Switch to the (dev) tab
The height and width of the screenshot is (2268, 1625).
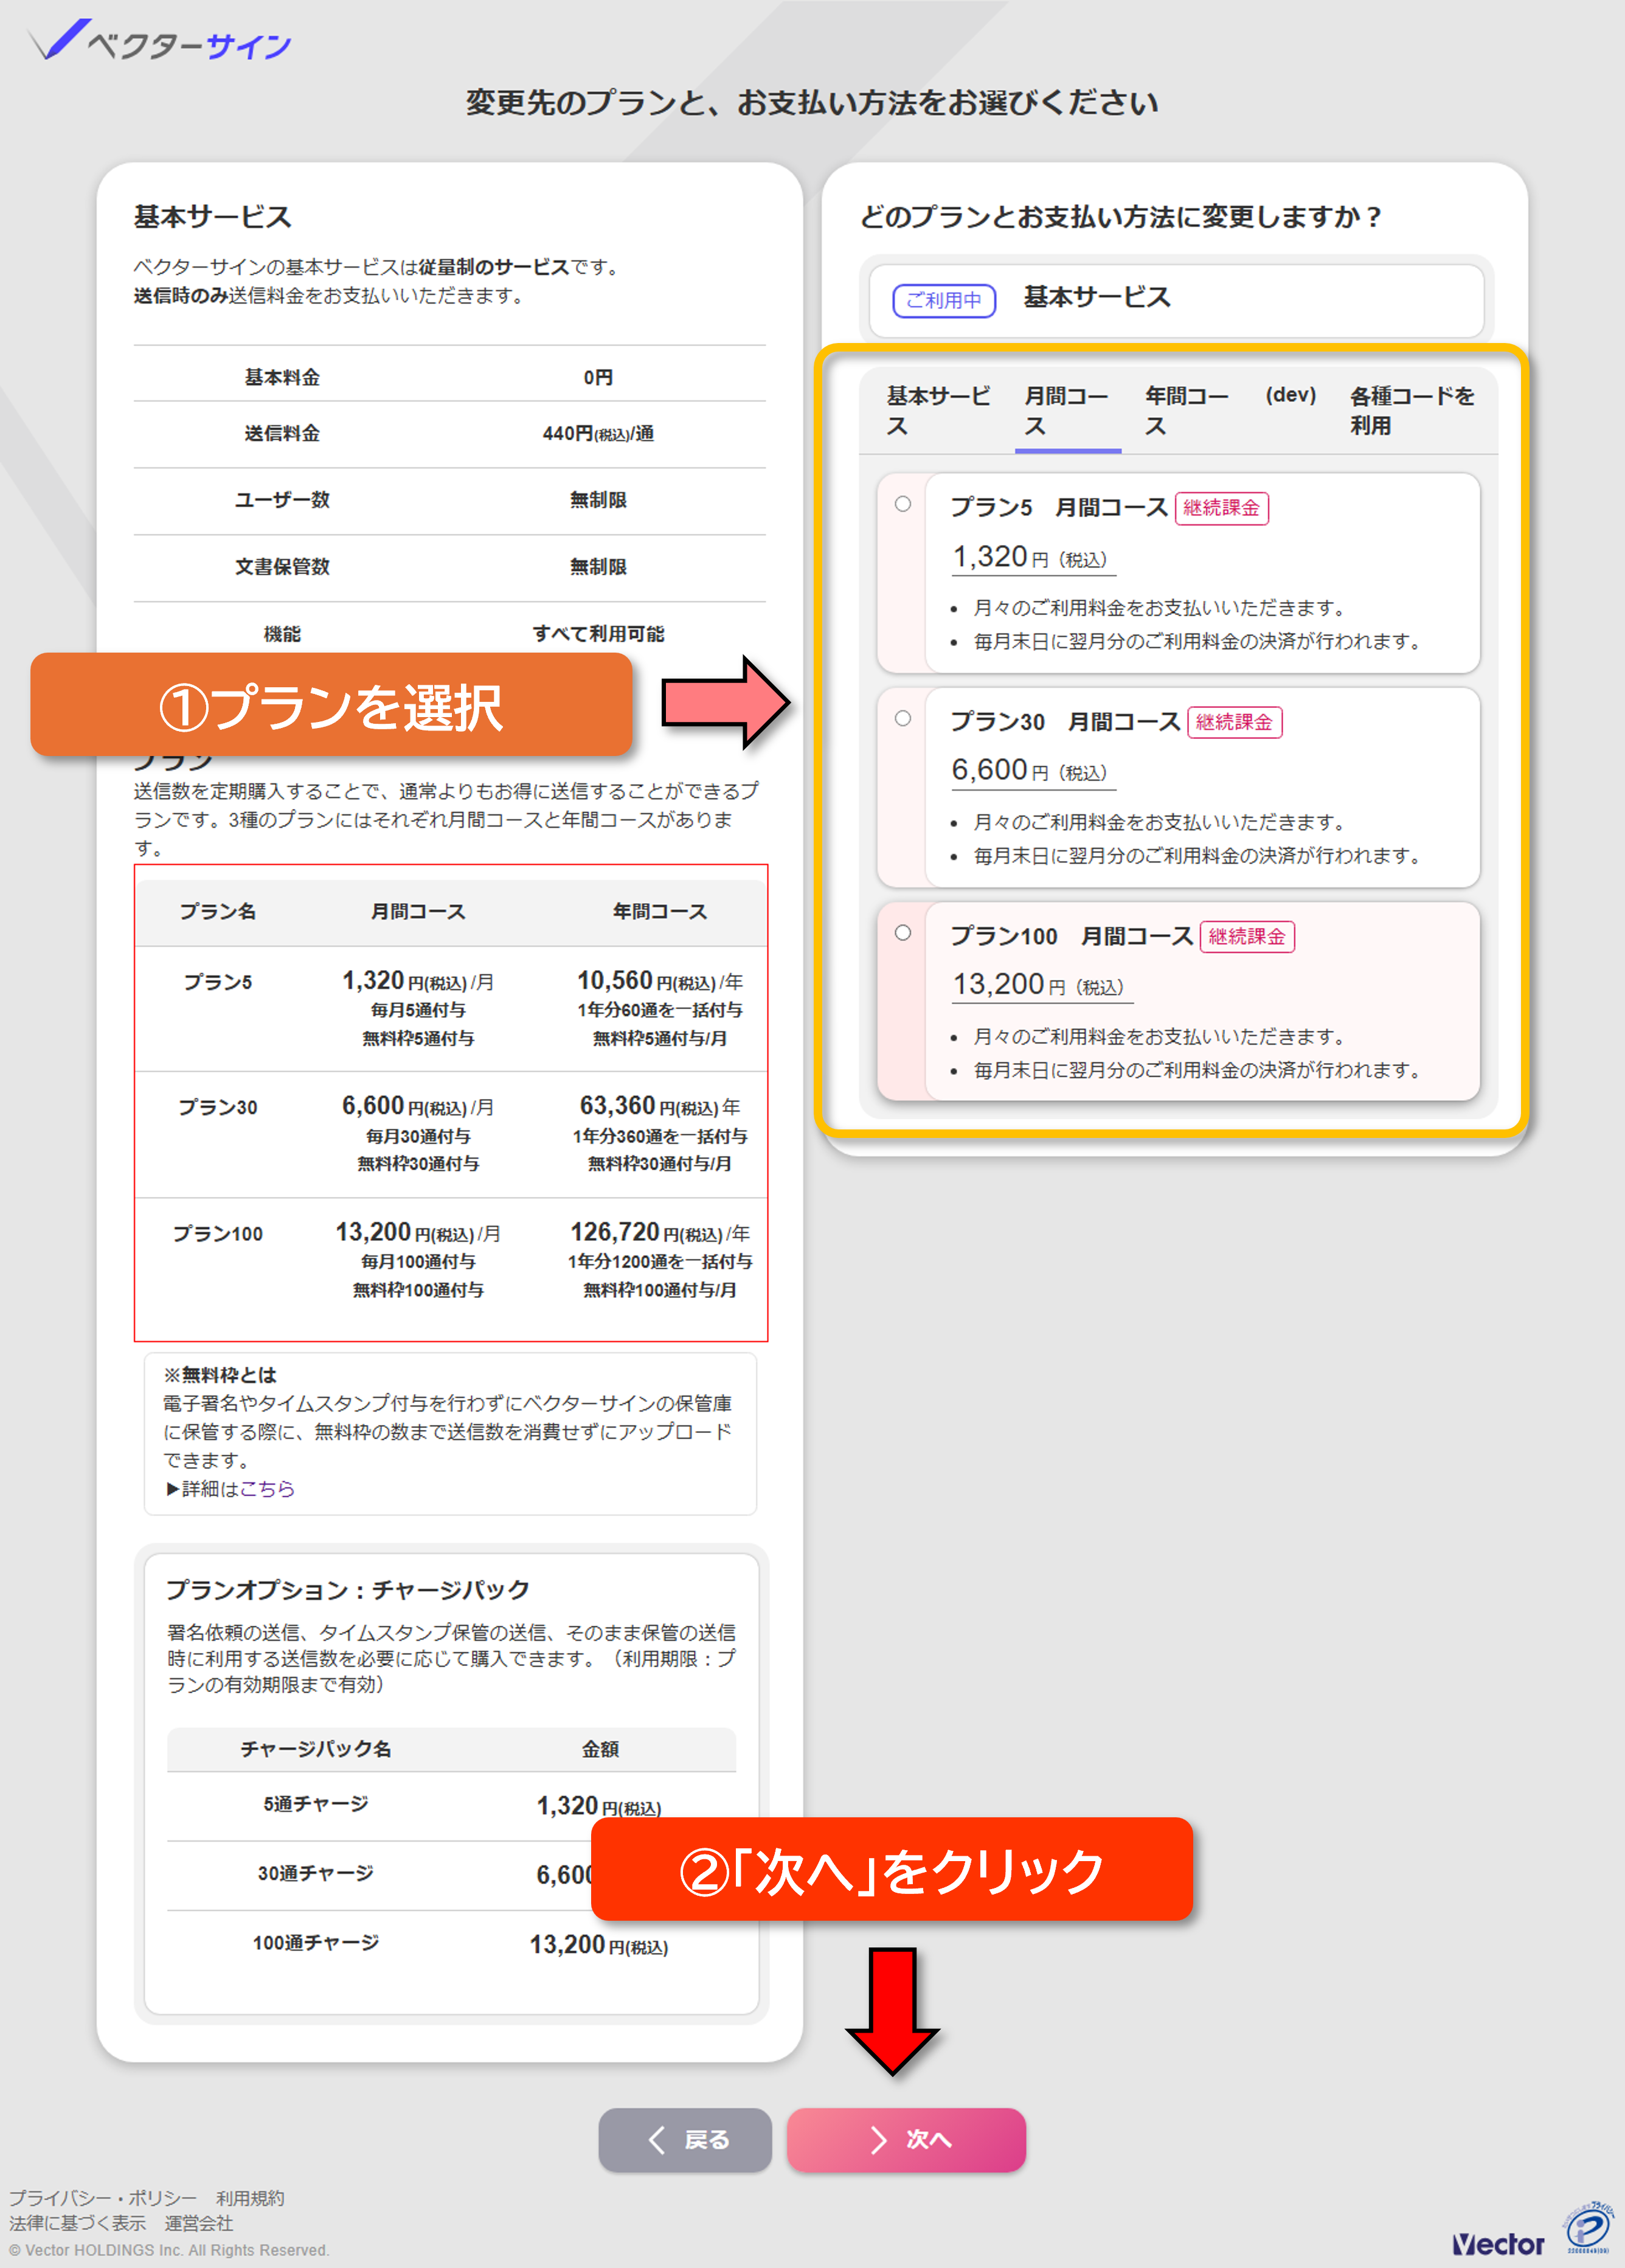click(x=1290, y=396)
